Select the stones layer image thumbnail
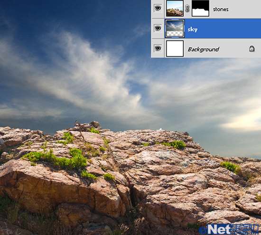Screen dimensions: 261x235 pos(175,8)
